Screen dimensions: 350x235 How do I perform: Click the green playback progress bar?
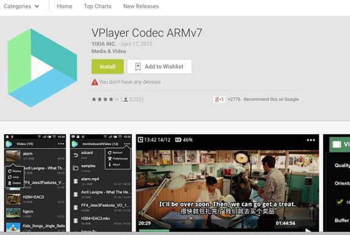pyautogui.click(x=154, y=230)
